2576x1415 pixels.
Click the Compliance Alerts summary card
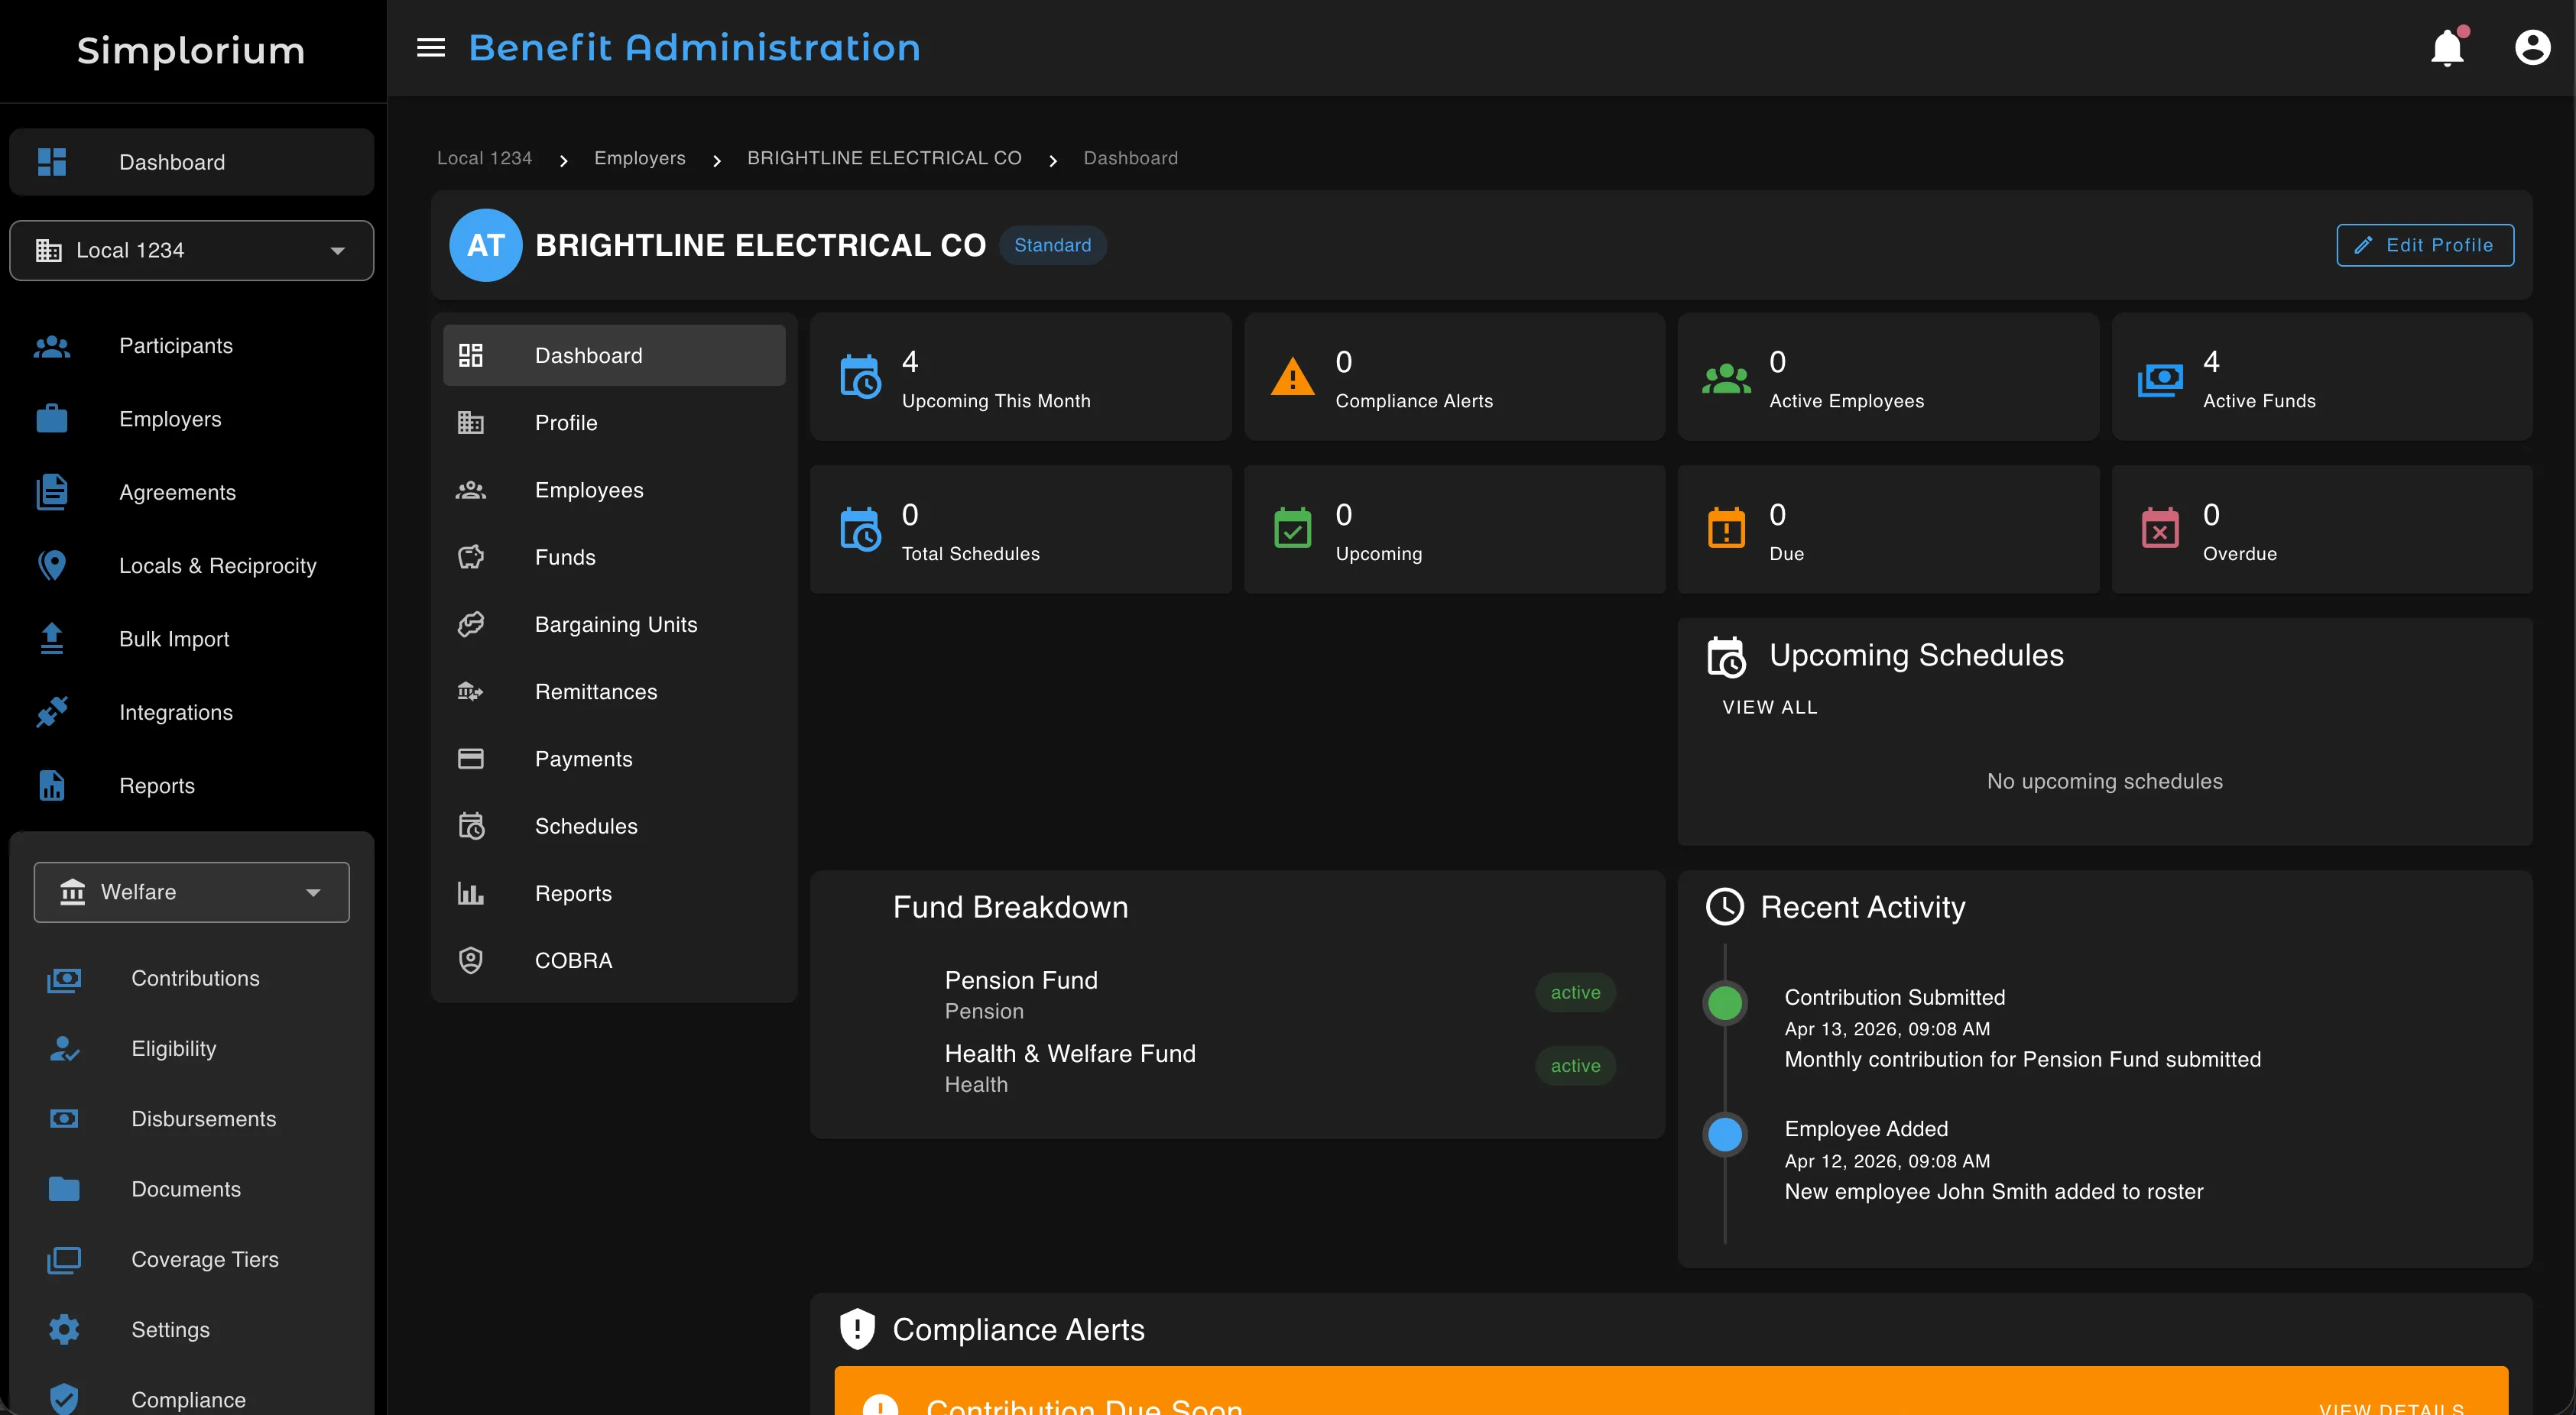coord(1453,377)
